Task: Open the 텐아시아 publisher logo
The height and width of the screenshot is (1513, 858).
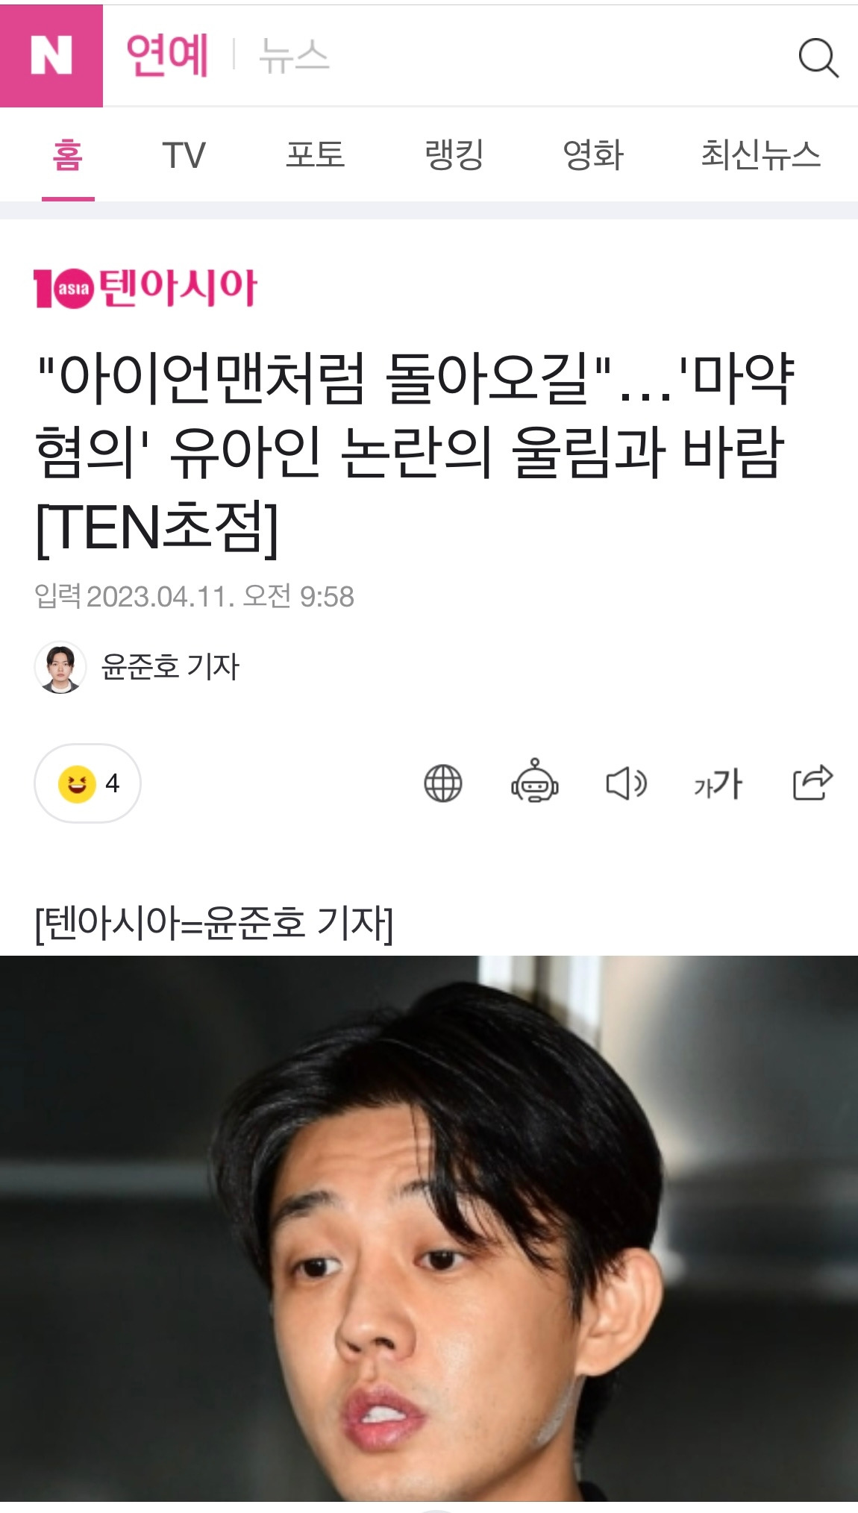Action: (x=145, y=288)
